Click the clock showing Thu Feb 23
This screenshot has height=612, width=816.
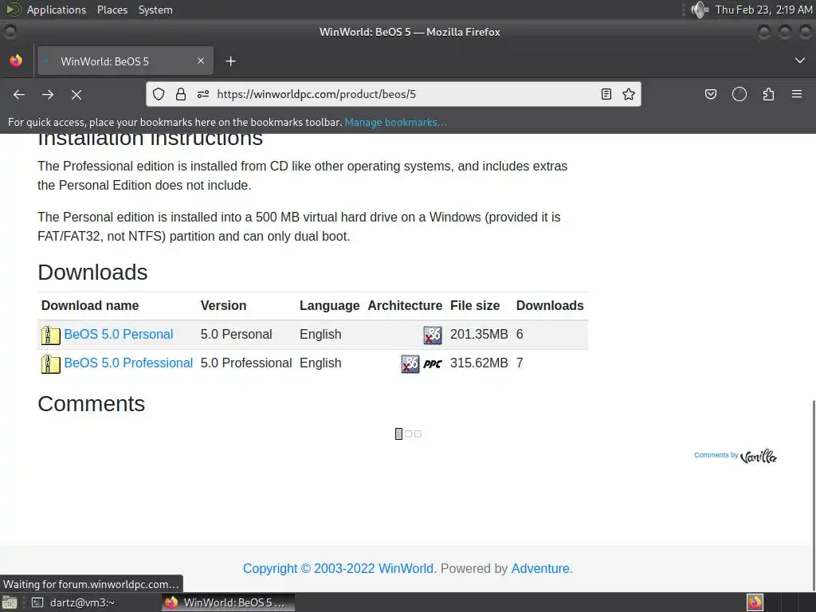pos(763,10)
